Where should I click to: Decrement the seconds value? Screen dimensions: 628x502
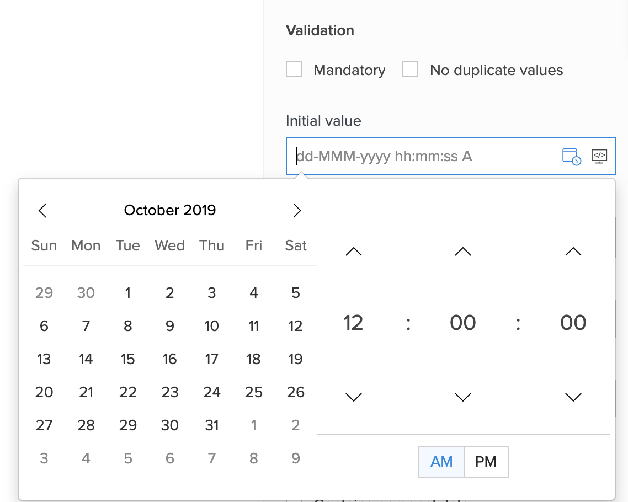click(x=573, y=396)
